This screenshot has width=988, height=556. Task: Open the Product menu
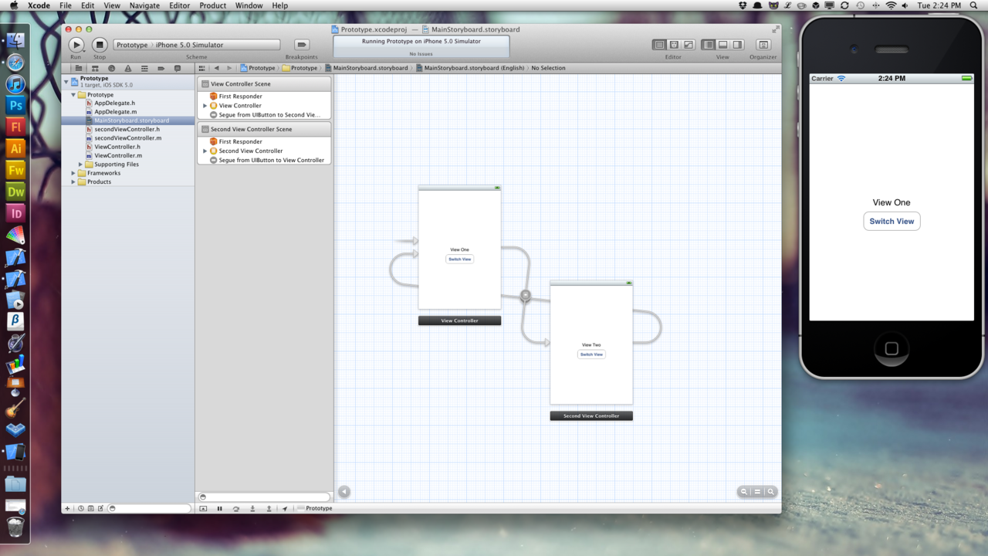[x=213, y=5]
